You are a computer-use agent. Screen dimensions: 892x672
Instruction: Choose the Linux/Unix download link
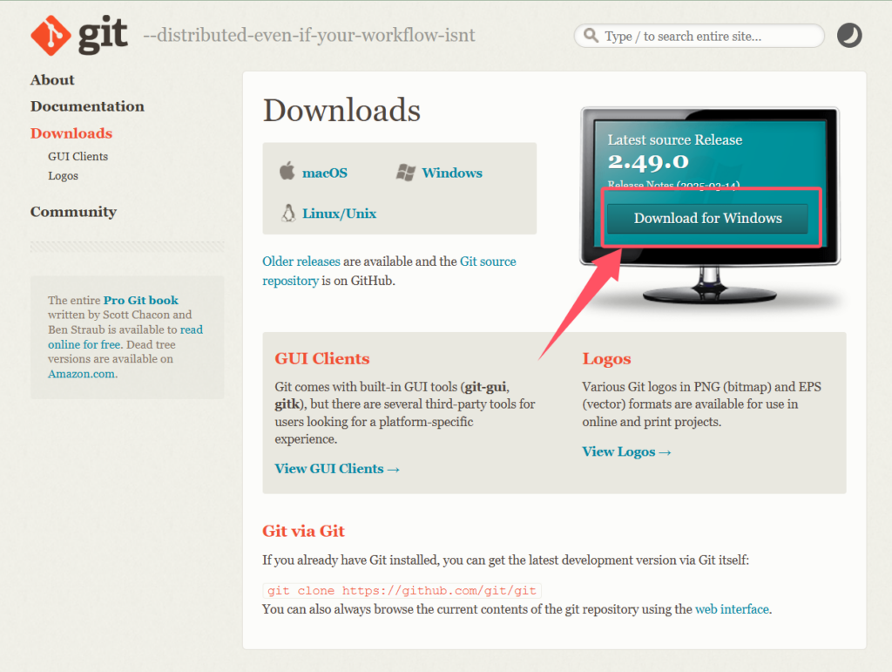[x=339, y=214]
